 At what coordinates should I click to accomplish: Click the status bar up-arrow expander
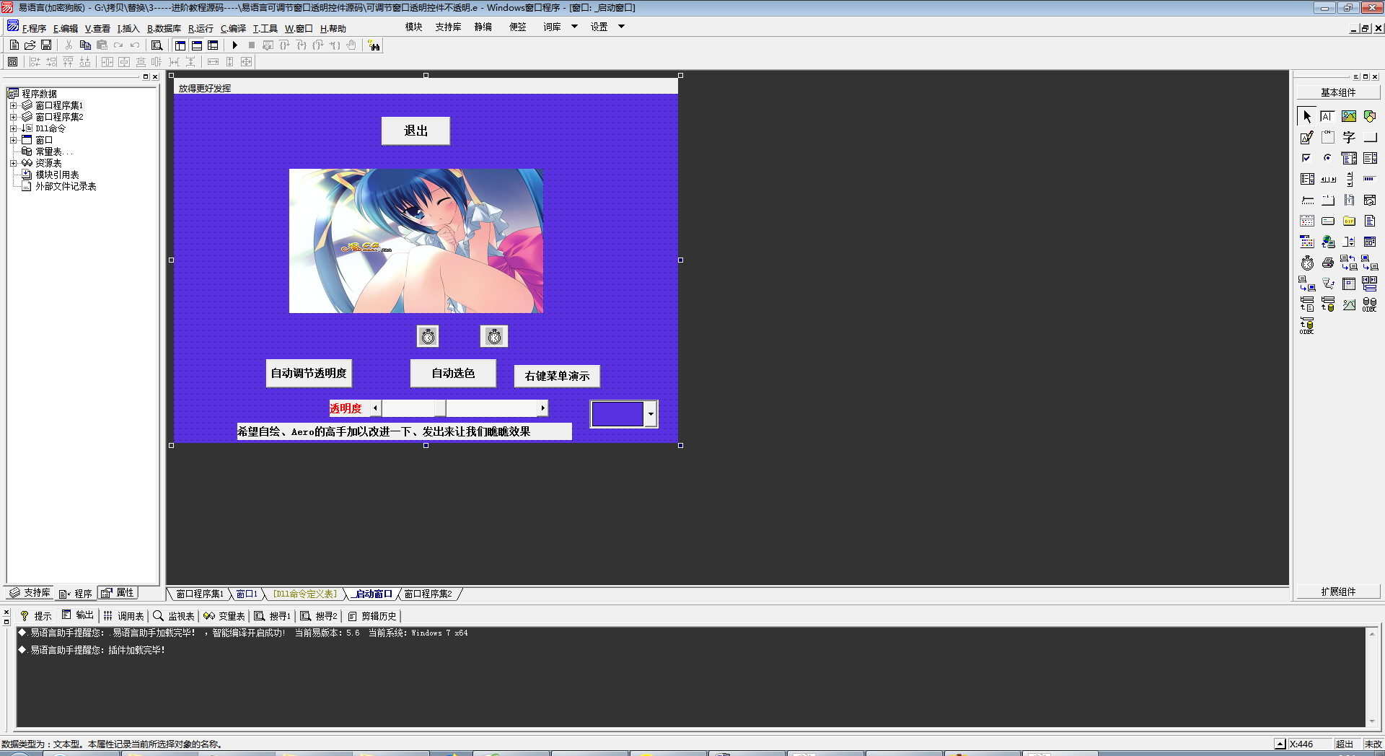[1280, 744]
